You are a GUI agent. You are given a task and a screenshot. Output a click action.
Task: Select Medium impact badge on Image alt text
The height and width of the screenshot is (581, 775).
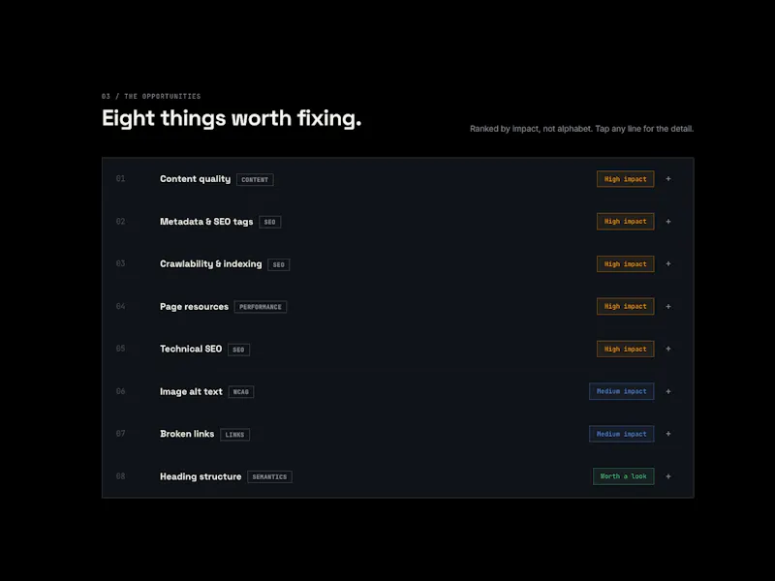pos(621,391)
